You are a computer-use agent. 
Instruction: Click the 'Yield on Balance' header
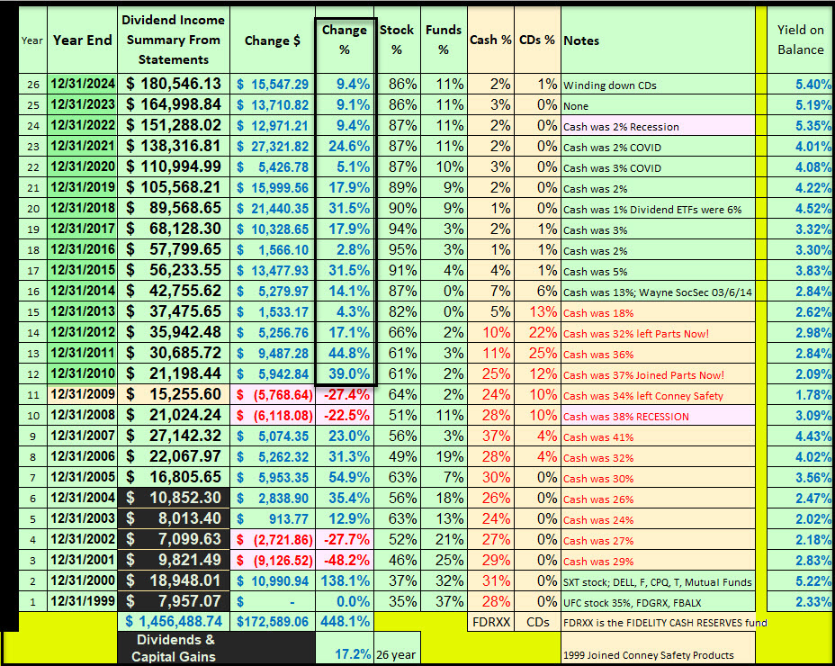tap(800, 40)
